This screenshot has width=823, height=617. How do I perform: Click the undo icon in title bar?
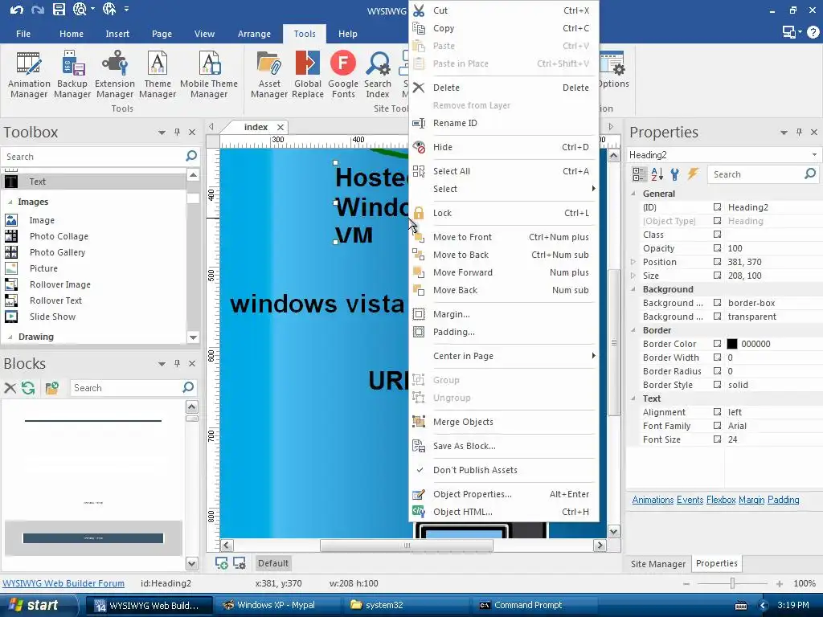pos(16,10)
